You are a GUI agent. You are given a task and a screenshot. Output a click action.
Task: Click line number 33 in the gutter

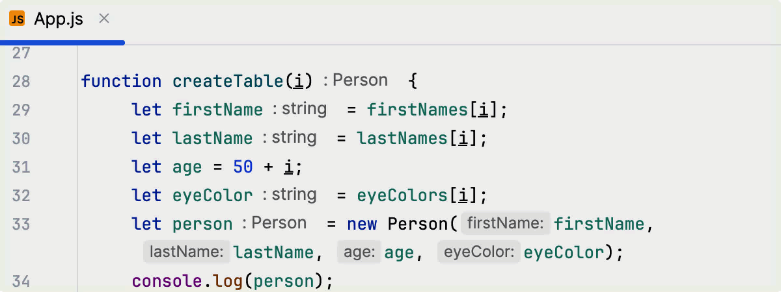coord(21,225)
